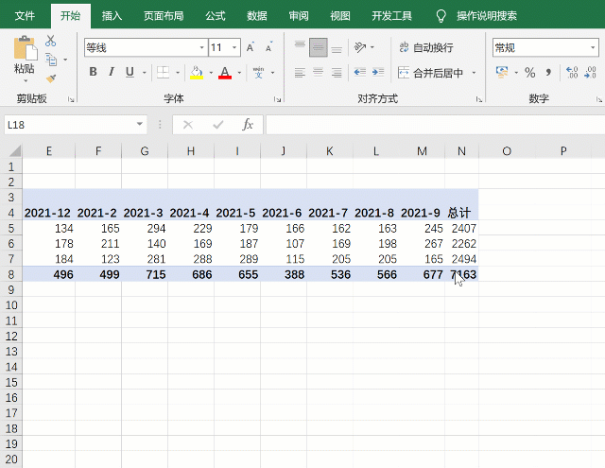Click the Insert Function fx icon
This screenshot has height=468, width=605.
pos(248,125)
